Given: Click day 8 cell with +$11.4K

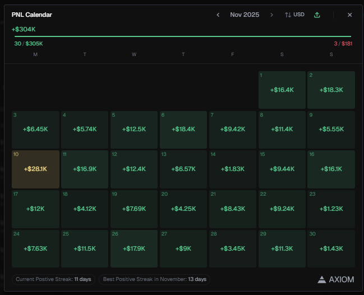Looking at the screenshot, I should pyautogui.click(x=282, y=130).
